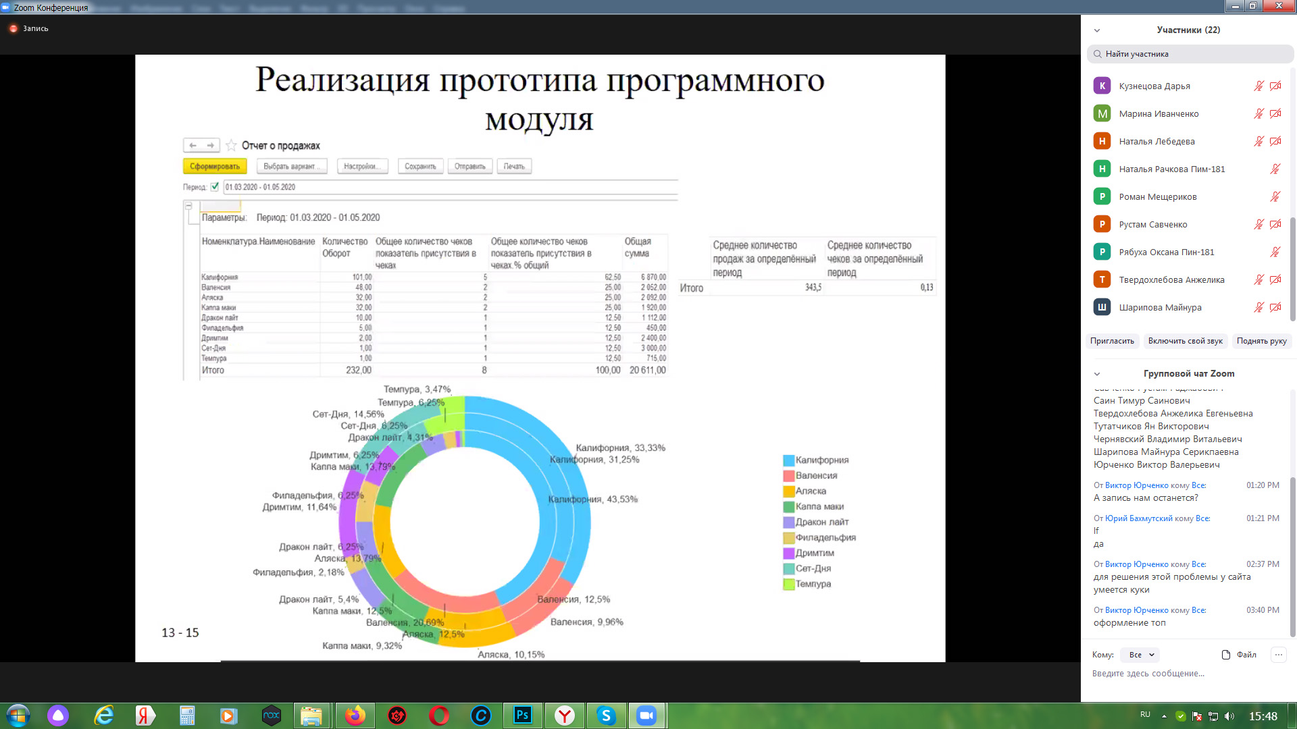Click Марина Иванченко's disabled camera icon

coord(1275,113)
